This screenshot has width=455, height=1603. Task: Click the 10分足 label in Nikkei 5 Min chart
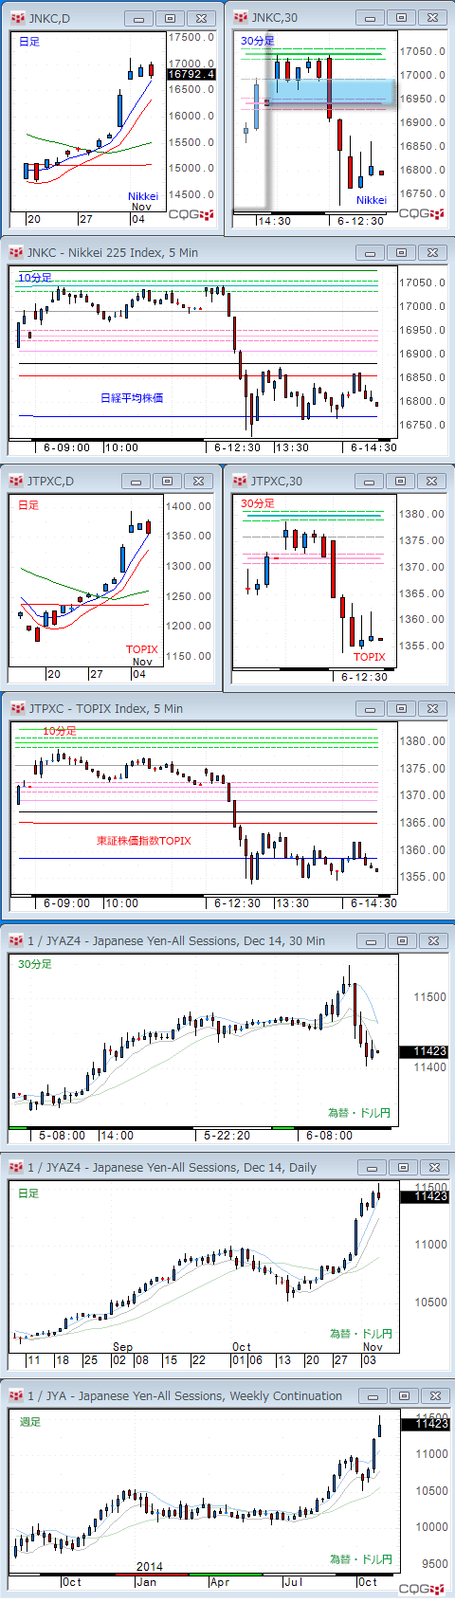[x=35, y=277]
